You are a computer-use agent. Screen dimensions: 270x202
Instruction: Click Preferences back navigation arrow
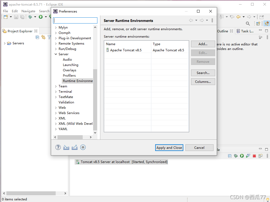coord(191,20)
